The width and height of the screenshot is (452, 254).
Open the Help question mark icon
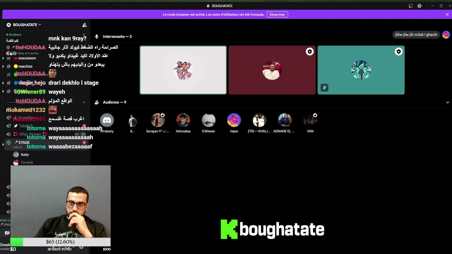click(419, 6)
